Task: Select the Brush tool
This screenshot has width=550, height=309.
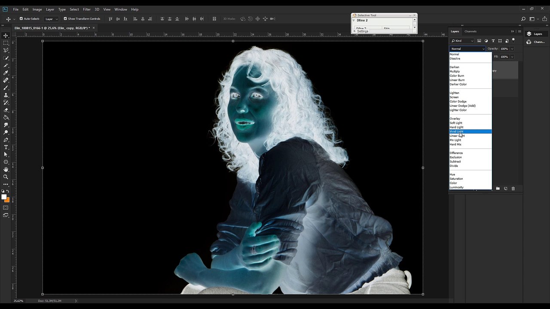Action: [x=6, y=88]
